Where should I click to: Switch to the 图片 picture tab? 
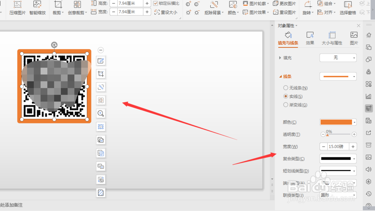[x=354, y=38]
